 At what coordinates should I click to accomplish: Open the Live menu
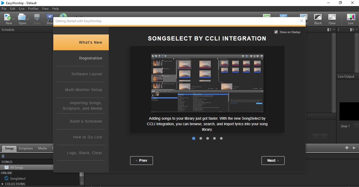22,9
